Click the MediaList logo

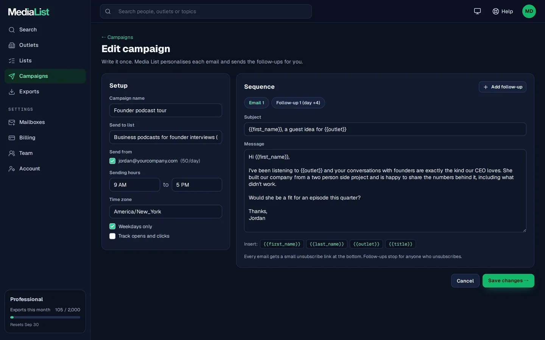tap(29, 12)
